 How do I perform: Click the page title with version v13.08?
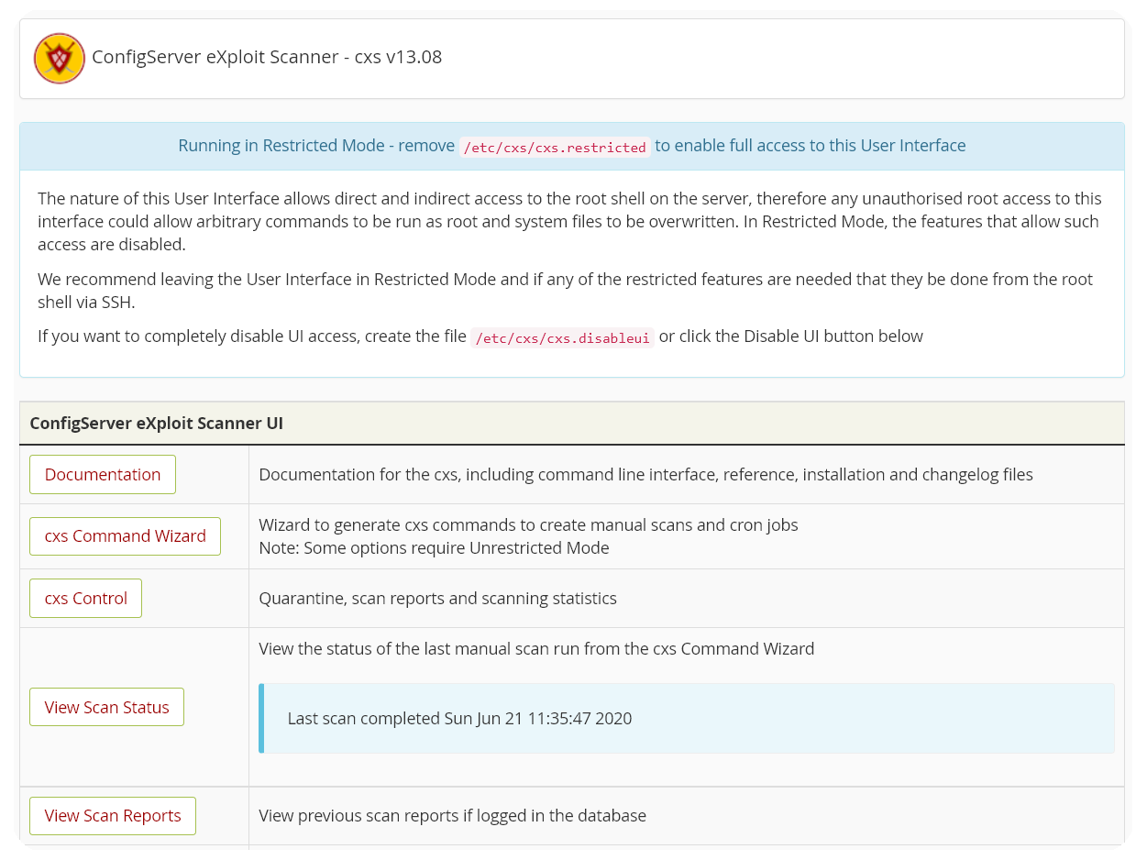pyautogui.click(x=267, y=57)
